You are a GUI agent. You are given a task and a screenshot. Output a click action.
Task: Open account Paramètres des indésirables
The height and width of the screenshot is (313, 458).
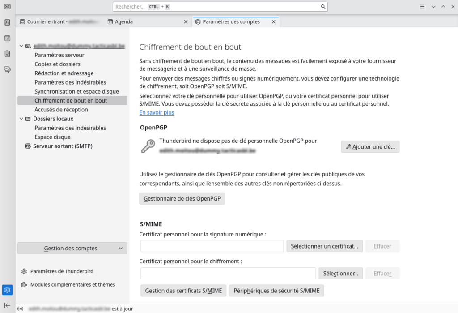(70, 82)
